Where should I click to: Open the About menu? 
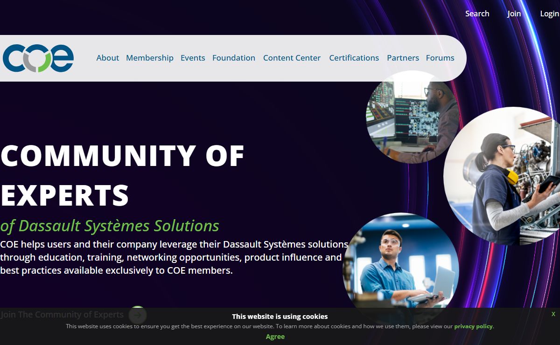pos(107,58)
